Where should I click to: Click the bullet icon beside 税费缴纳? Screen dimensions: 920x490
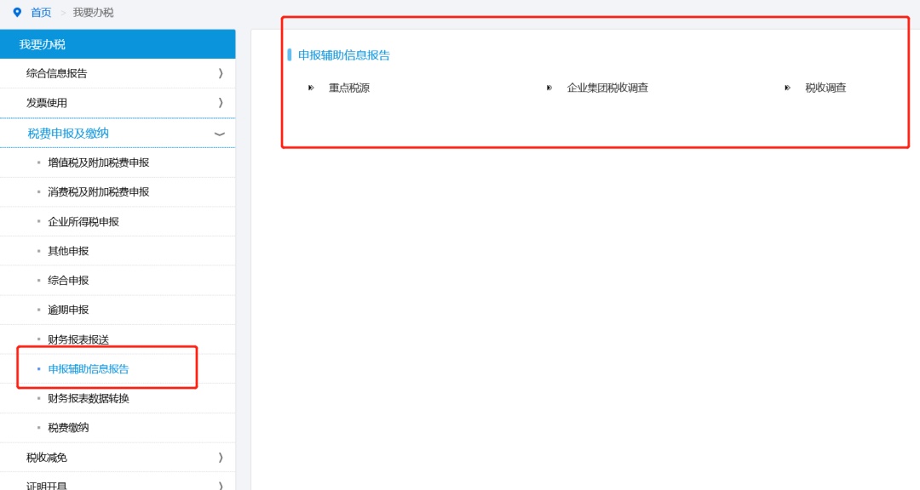(x=40, y=427)
